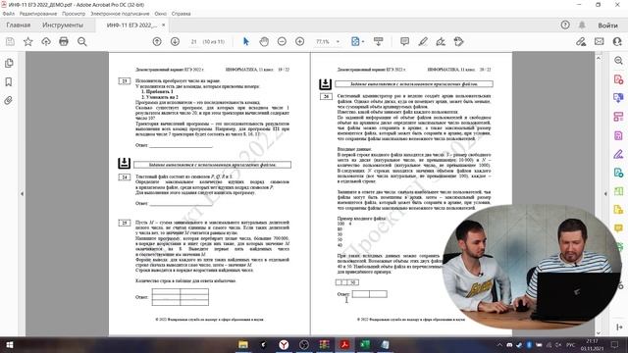
Task: Click the answer box for task 26
Action: click(369, 294)
